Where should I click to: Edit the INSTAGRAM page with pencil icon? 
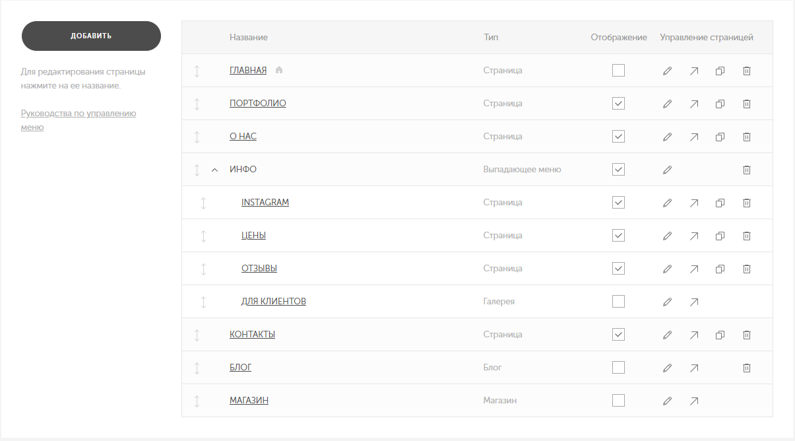click(667, 203)
